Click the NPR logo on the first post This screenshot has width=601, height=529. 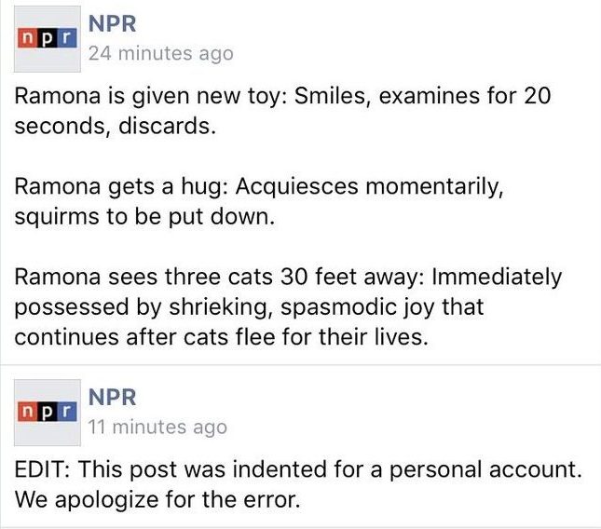[44, 40]
